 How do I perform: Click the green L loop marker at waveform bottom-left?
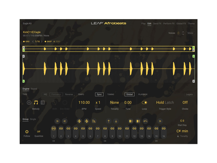click(x=23, y=81)
